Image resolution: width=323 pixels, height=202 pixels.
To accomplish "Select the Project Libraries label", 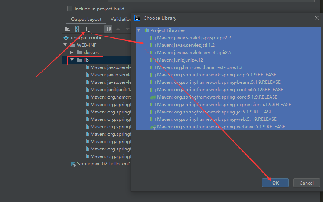I will pyautogui.click(x=168, y=30).
